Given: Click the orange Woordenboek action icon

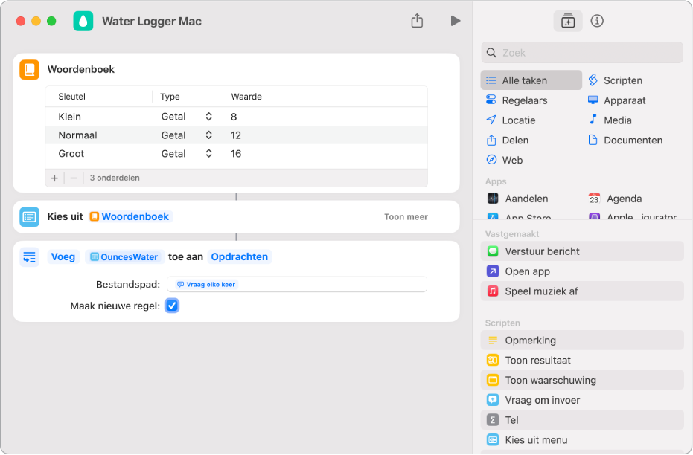Looking at the screenshot, I should point(30,70).
